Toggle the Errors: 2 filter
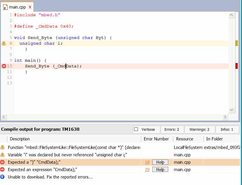This screenshot has height=185, width=242. (x=172, y=129)
